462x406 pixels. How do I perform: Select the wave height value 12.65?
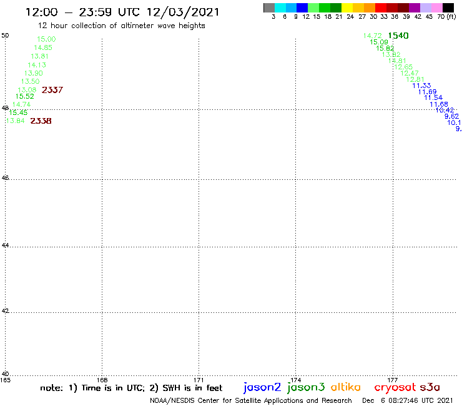point(403,67)
